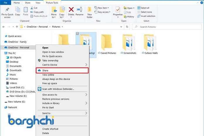Select the Suface Walls folder
Viewport: 204px width, 136px height.
(150, 44)
